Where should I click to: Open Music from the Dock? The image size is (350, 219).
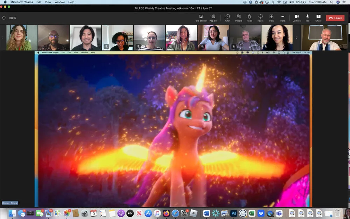pos(157,213)
